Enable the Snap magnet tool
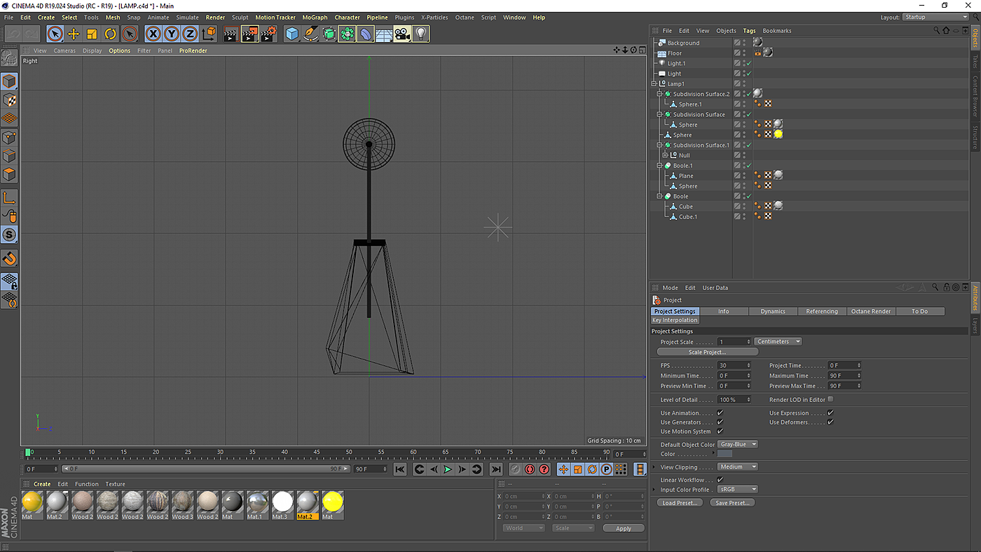 pos(9,258)
